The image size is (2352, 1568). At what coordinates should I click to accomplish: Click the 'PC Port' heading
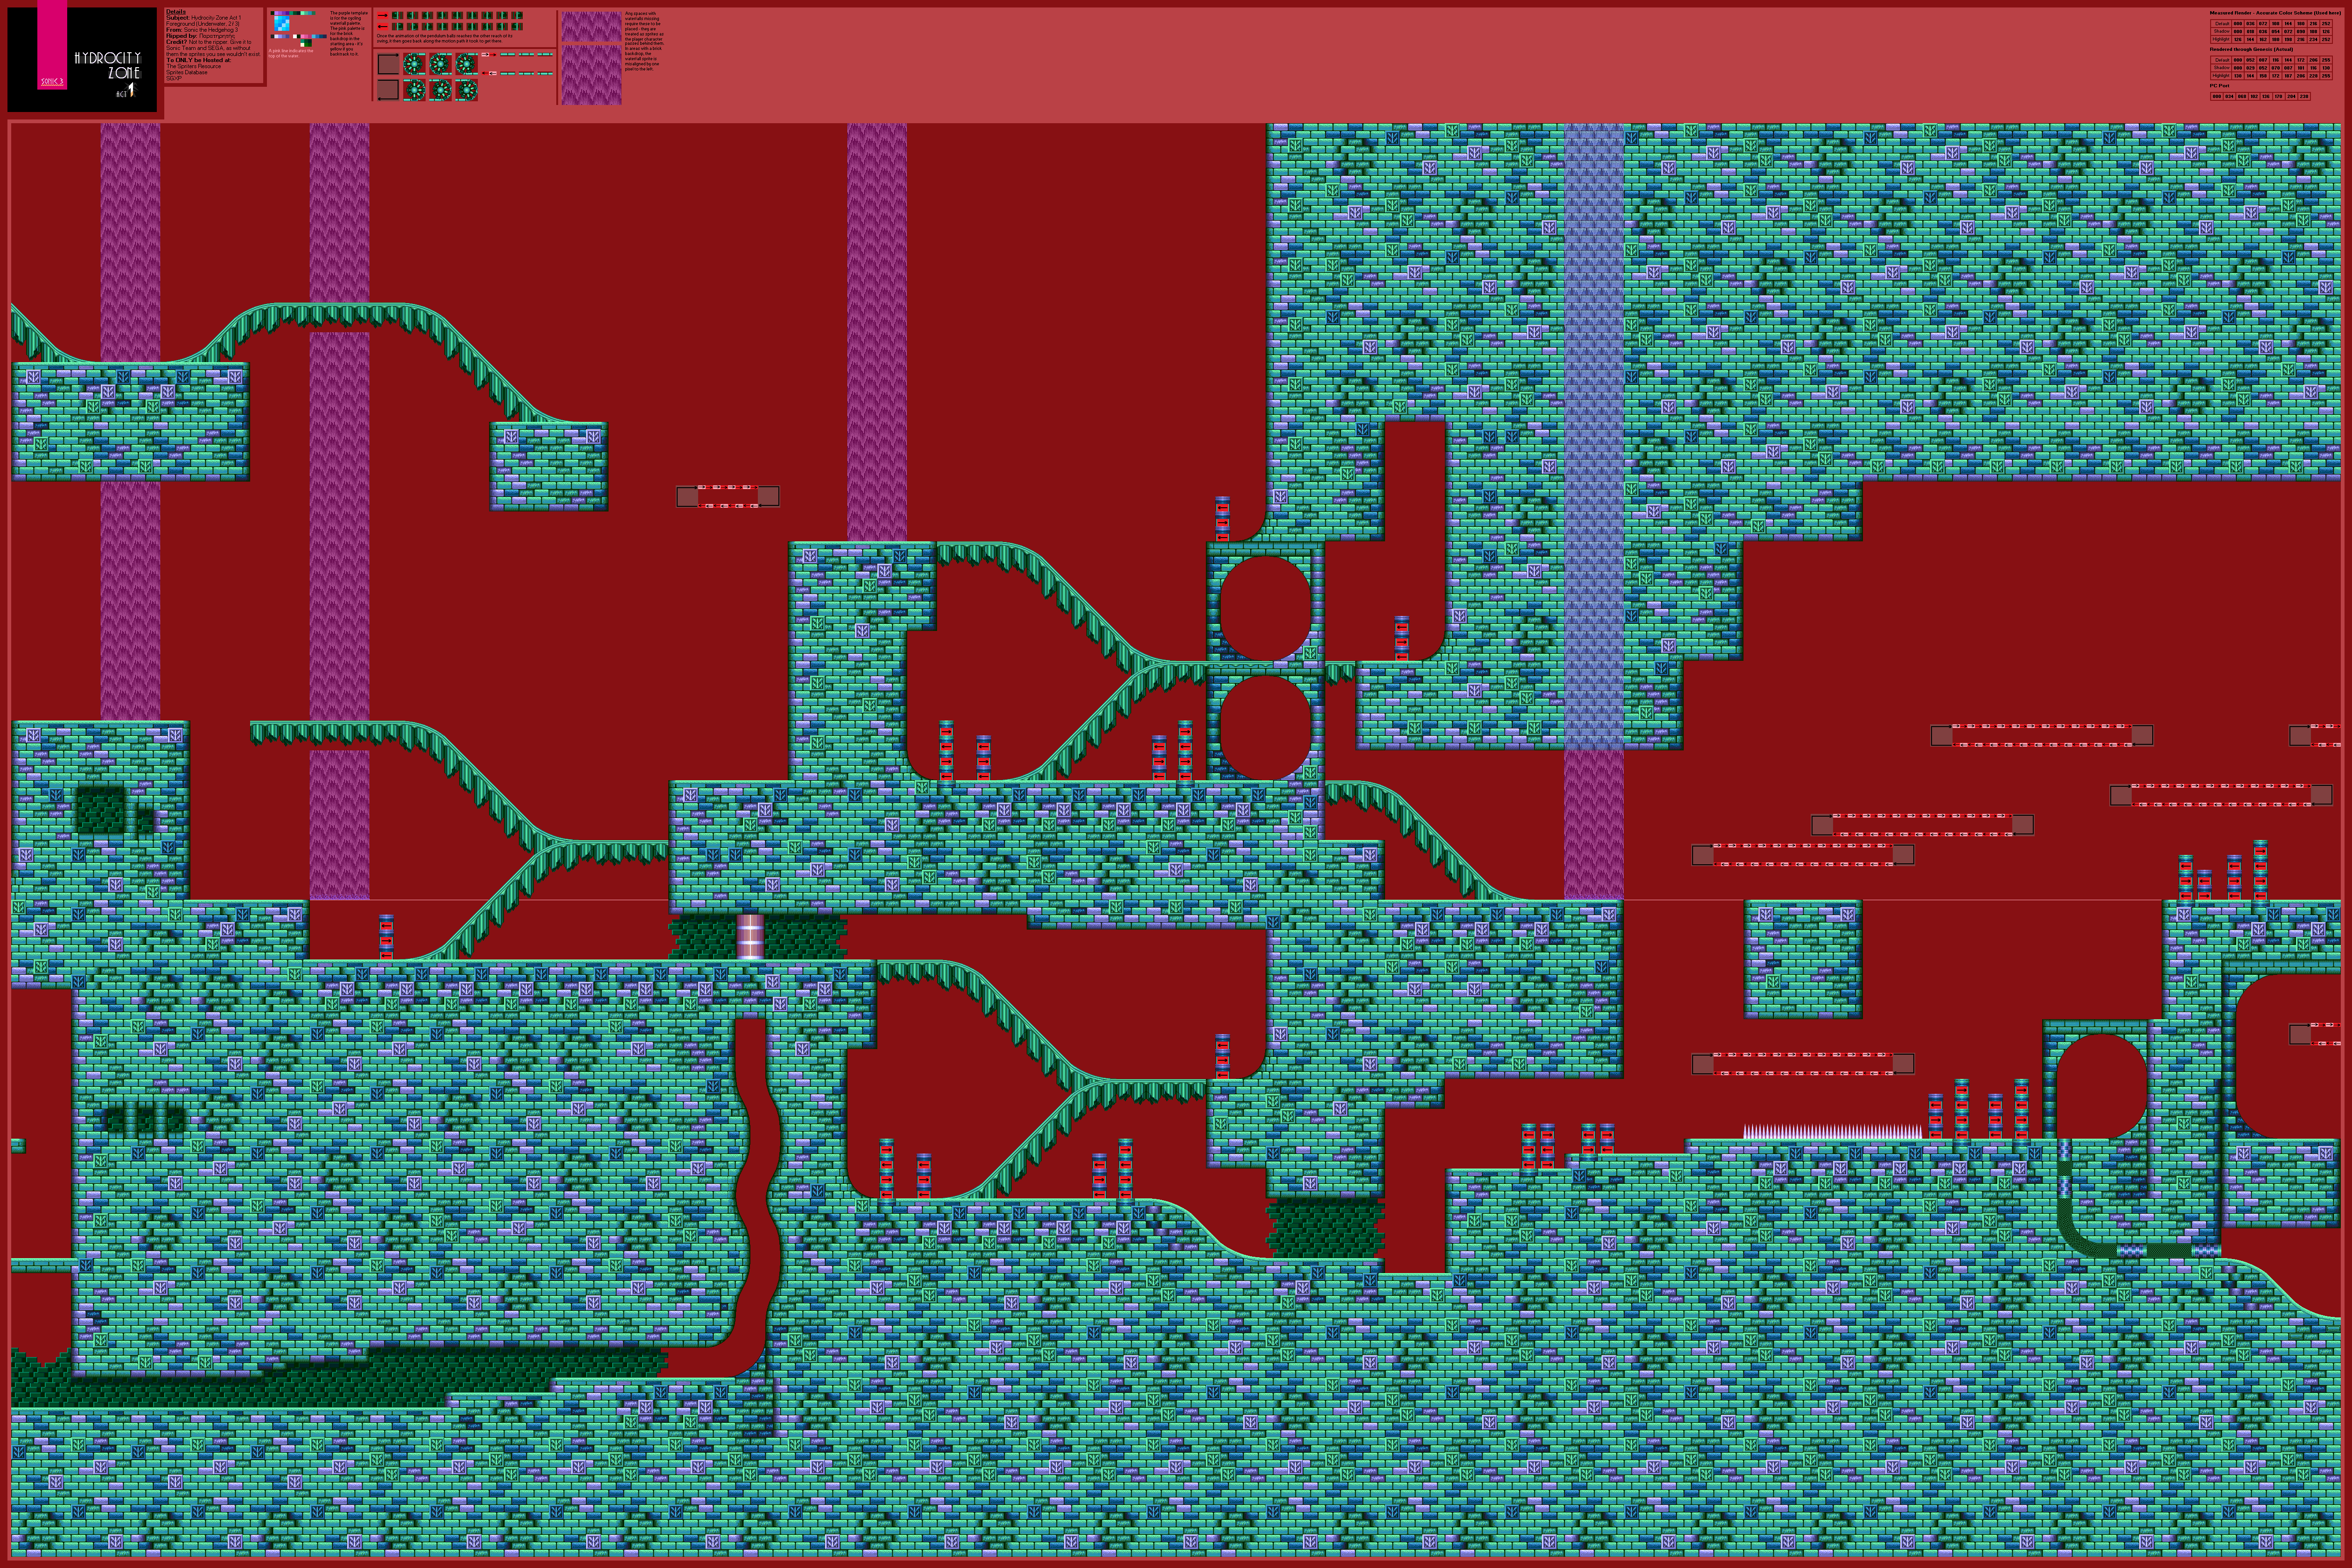(x=2220, y=86)
